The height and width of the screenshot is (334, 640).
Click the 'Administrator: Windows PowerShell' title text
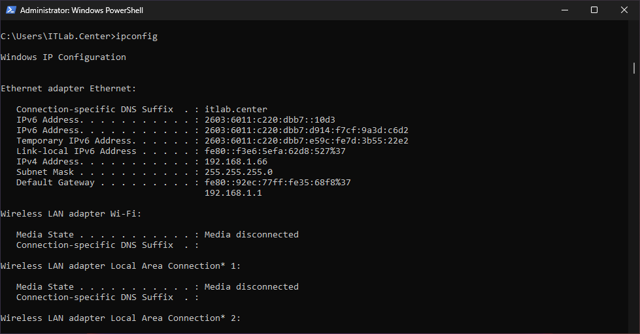[82, 10]
